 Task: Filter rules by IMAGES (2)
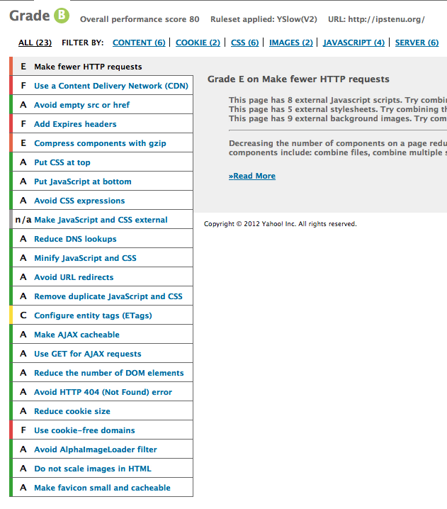pos(290,43)
